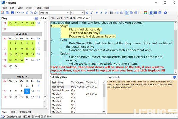178x119 pixels.
Task: Pick the highlight color swatch icon
Action: click(x=146, y=13)
